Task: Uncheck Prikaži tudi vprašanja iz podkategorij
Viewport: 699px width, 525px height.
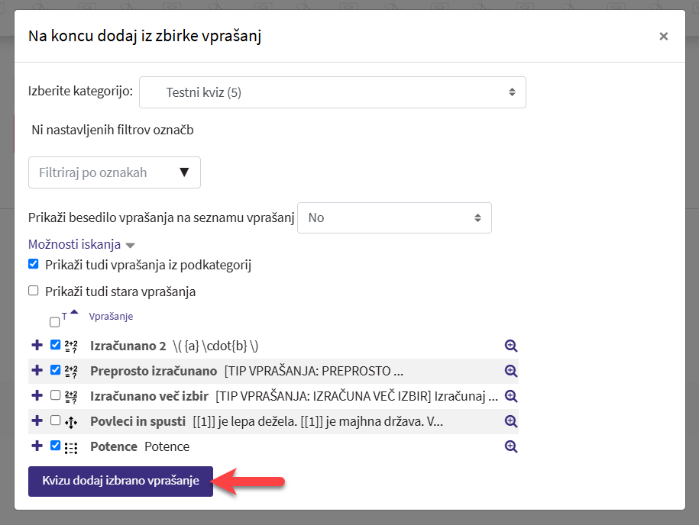Action: click(x=34, y=265)
